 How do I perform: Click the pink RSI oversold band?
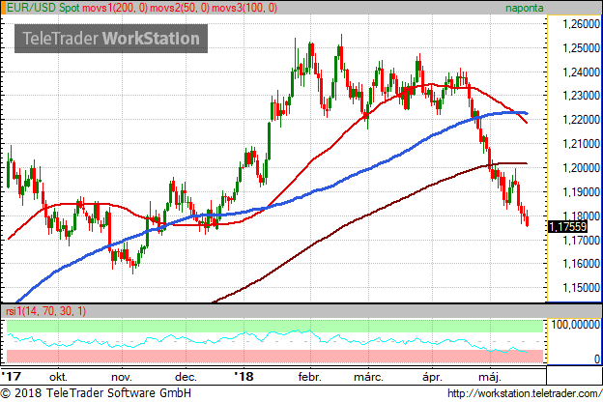[x=274, y=356]
